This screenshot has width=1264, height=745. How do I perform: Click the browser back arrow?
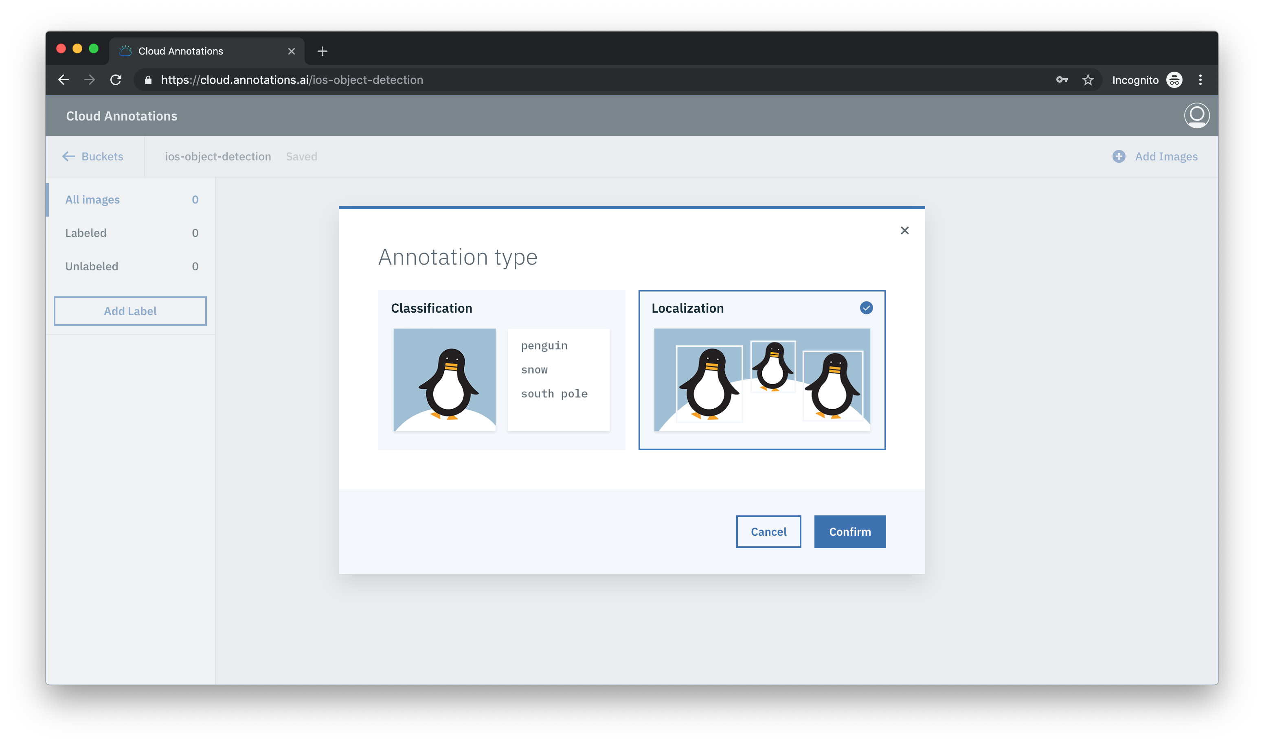click(x=63, y=80)
